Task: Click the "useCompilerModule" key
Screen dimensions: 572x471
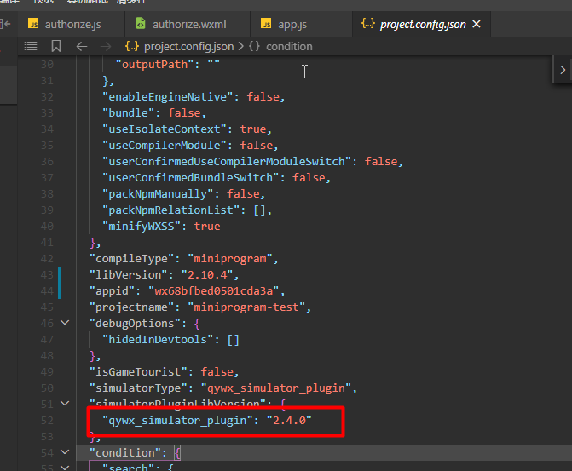Action: pos(165,145)
